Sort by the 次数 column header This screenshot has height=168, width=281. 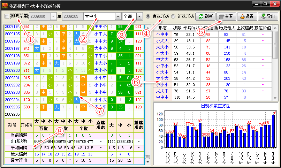(177, 28)
